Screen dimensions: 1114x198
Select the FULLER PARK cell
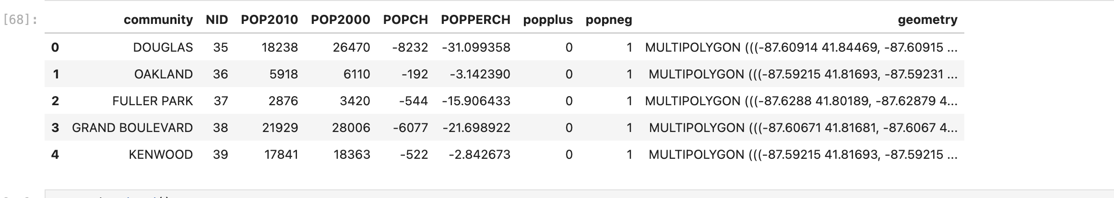click(x=153, y=101)
